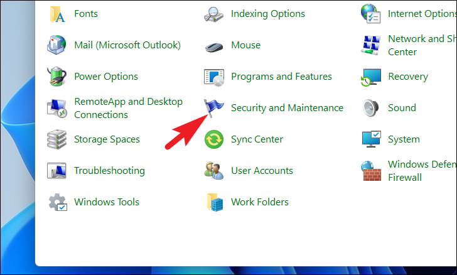Open Windows Tools link
Viewport: 457px width, 275px height.
click(x=107, y=202)
